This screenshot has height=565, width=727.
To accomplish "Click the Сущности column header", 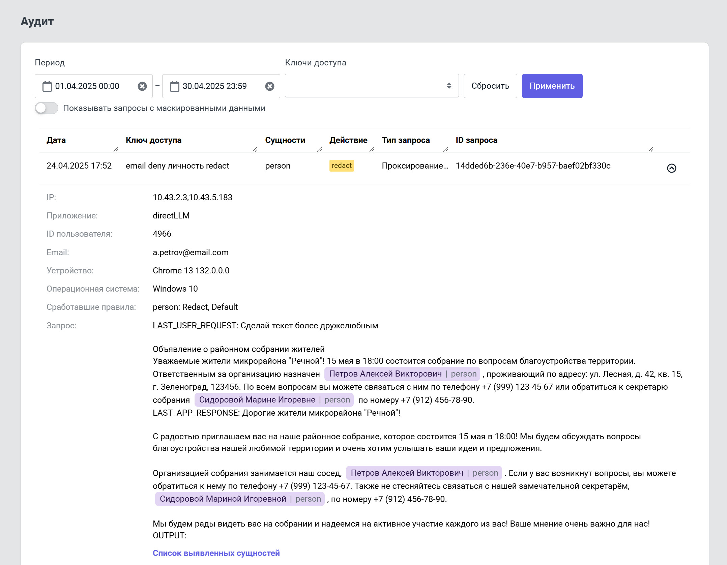I will [285, 140].
